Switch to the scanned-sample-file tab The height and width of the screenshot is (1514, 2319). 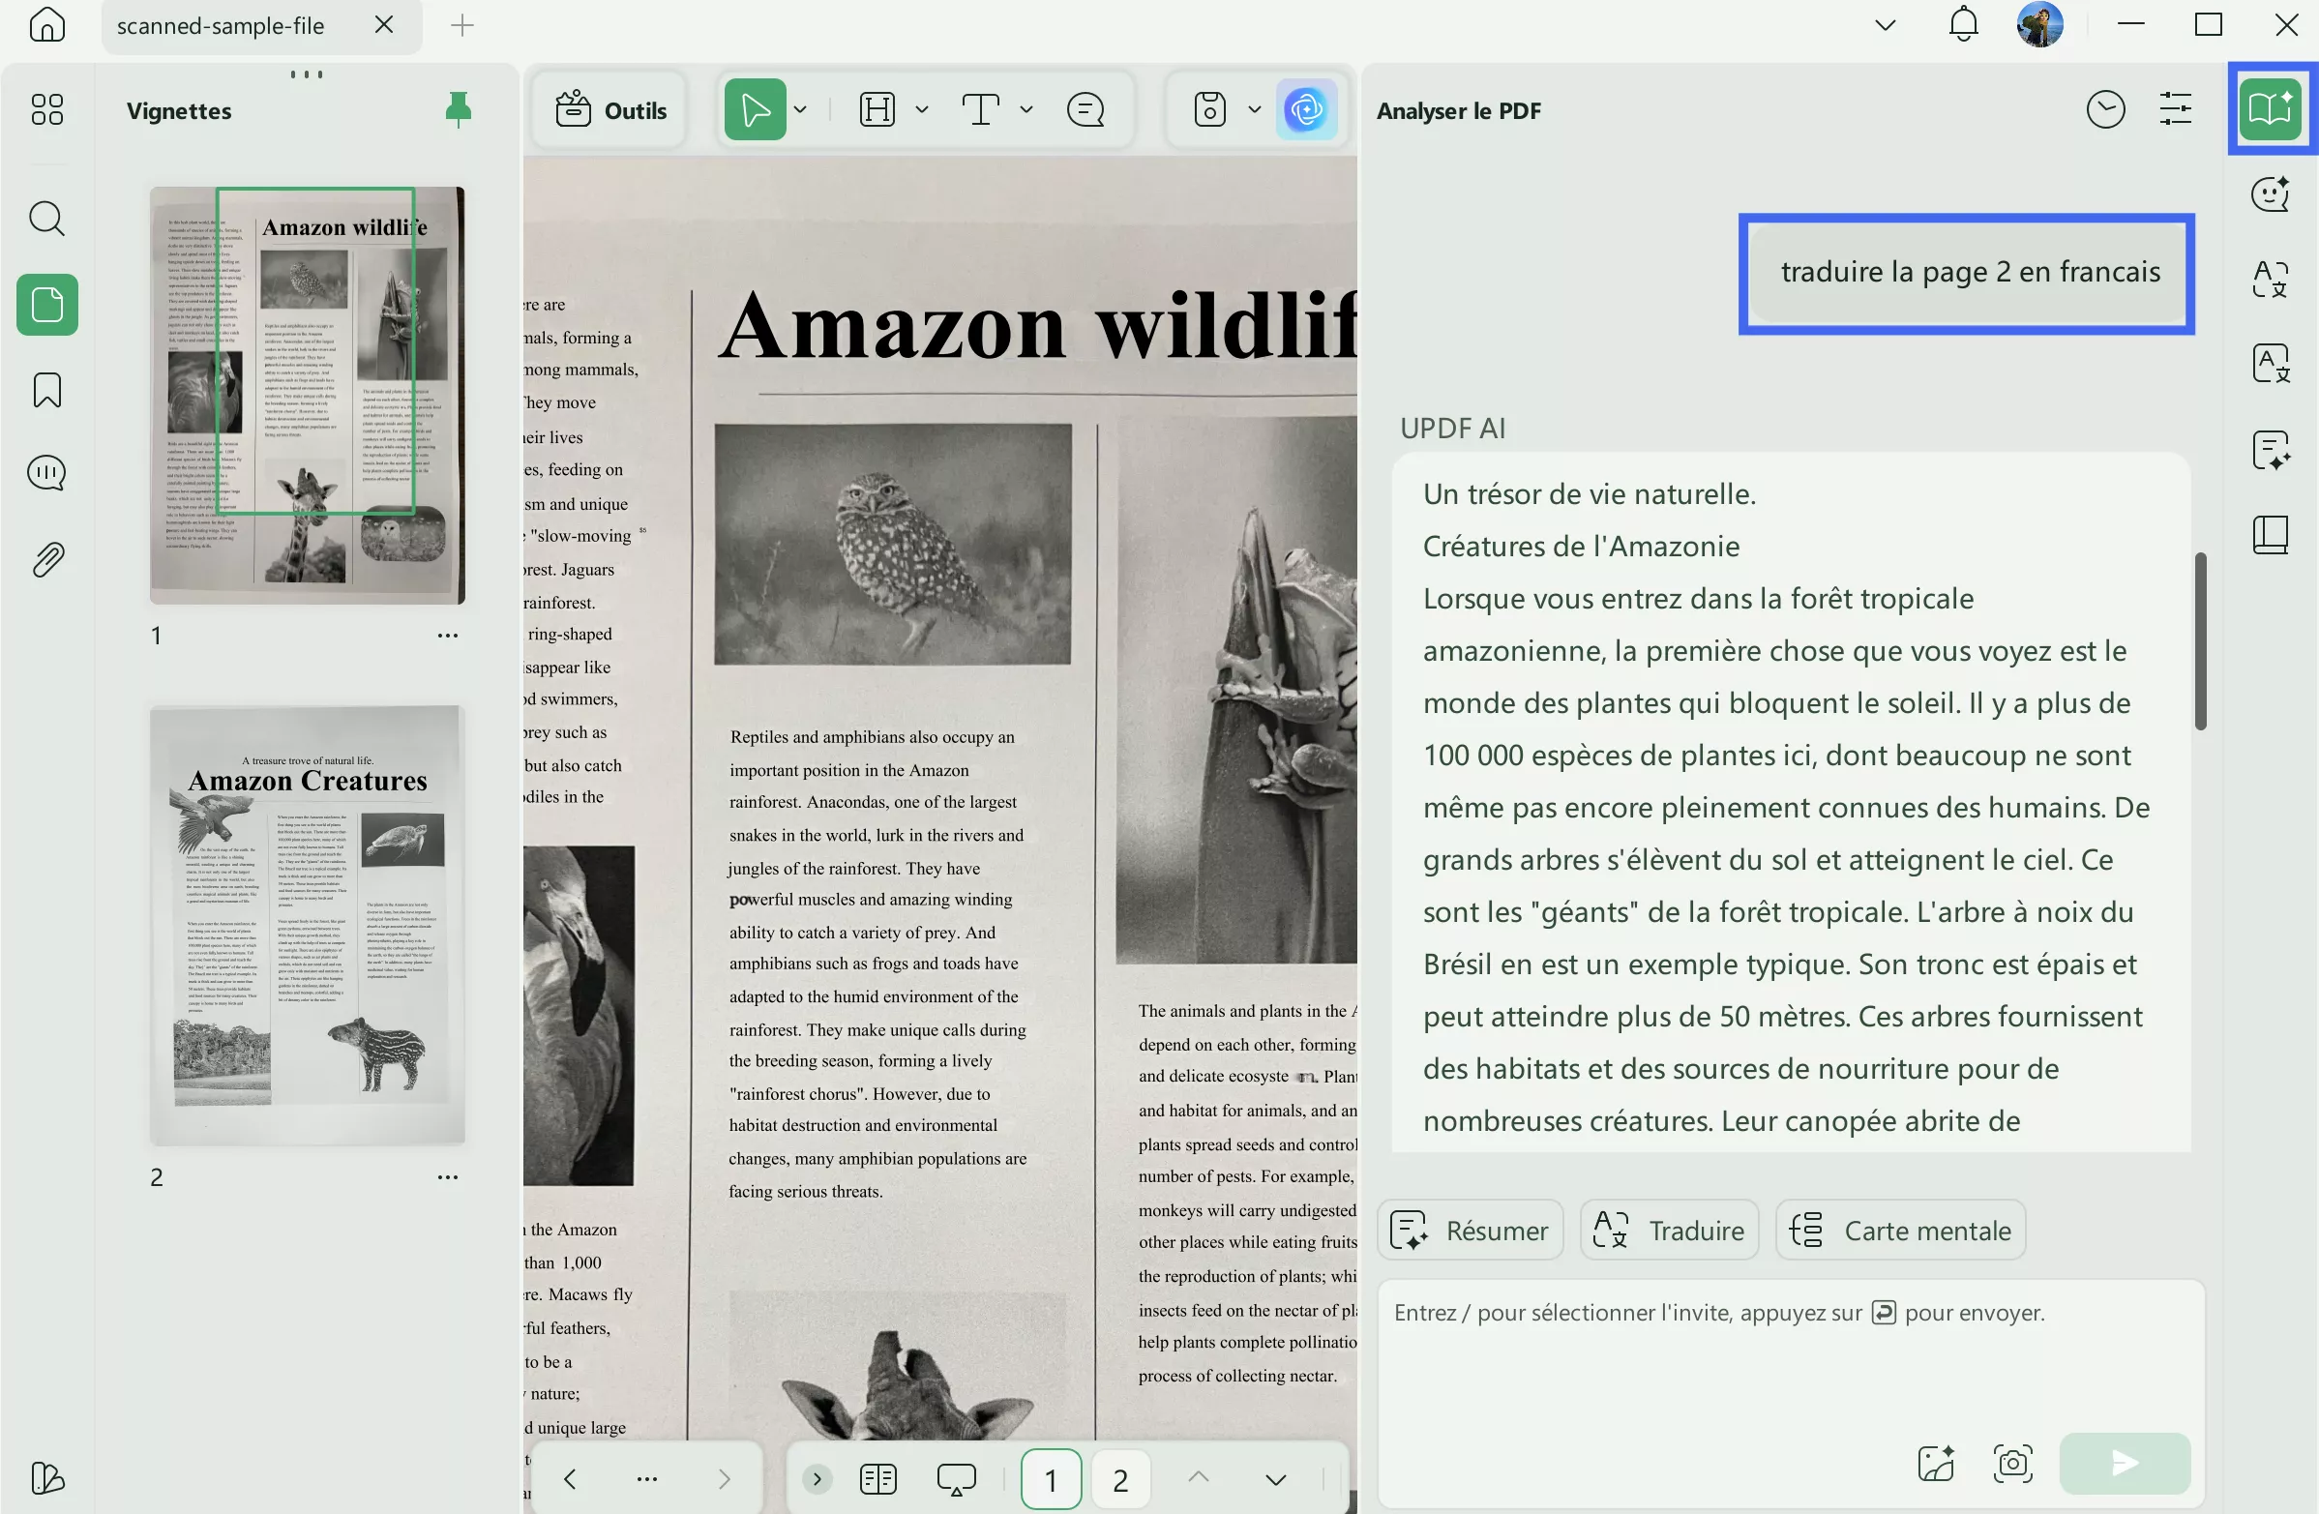tap(220, 25)
